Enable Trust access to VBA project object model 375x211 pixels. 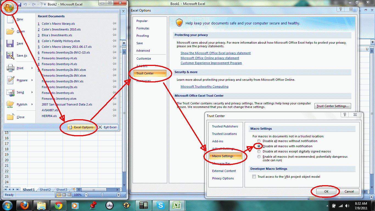(254, 176)
